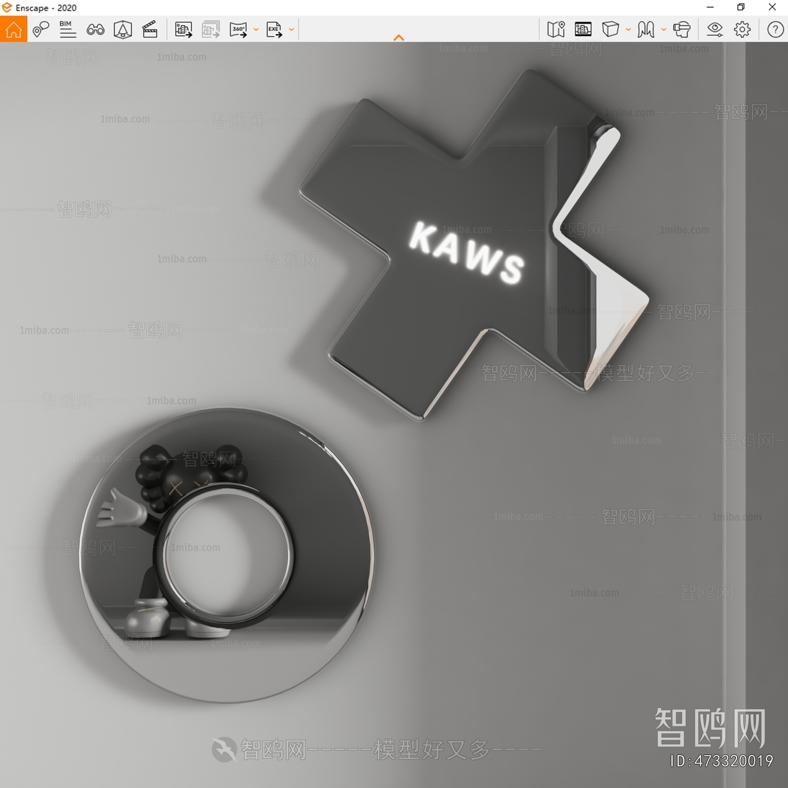
Task: Enable virtual reality headset
Action: tap(682, 29)
